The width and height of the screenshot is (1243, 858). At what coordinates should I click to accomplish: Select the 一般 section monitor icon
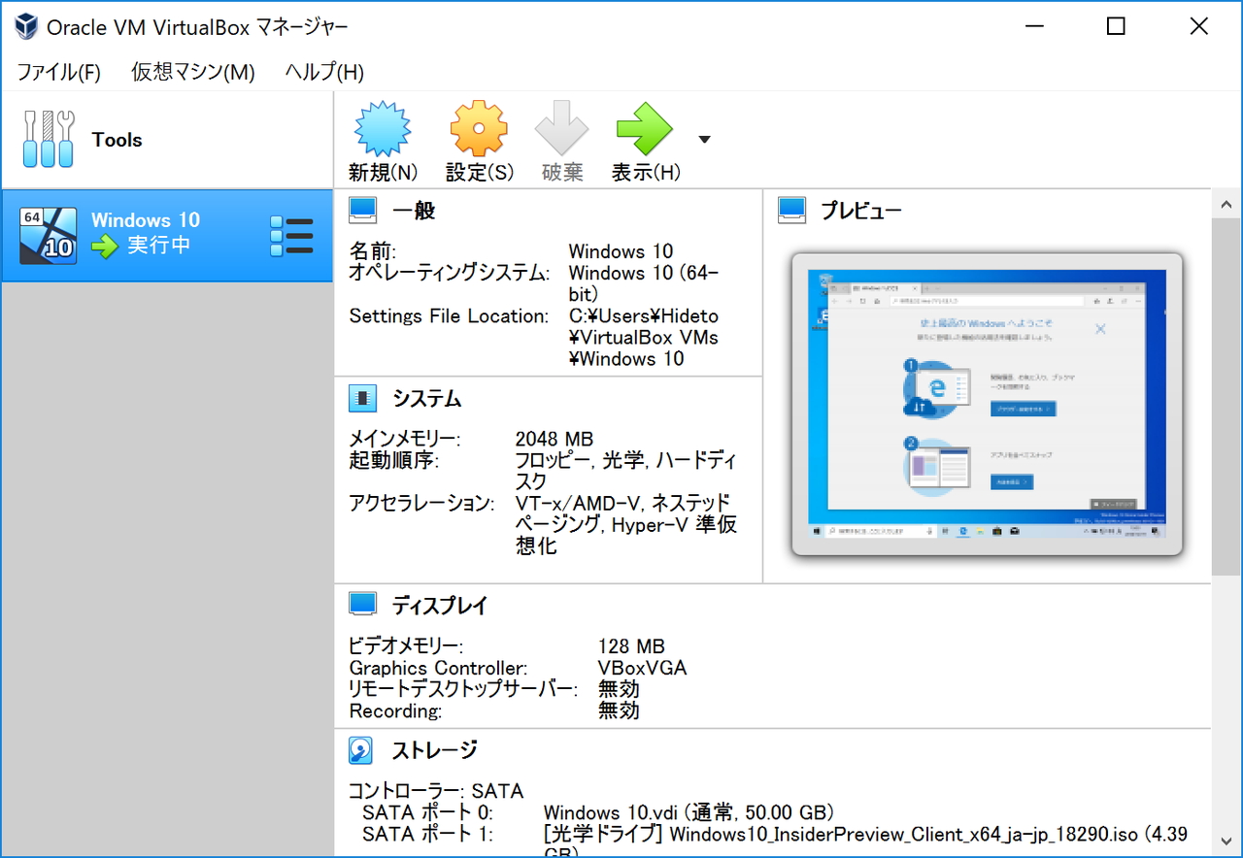pyautogui.click(x=362, y=210)
